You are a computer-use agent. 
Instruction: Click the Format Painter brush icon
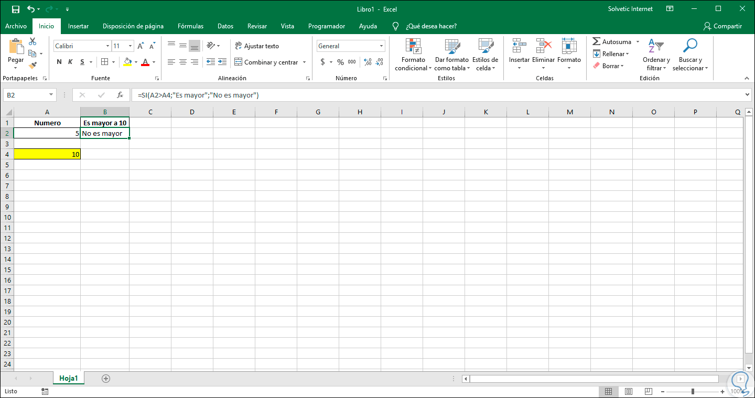[x=33, y=66]
